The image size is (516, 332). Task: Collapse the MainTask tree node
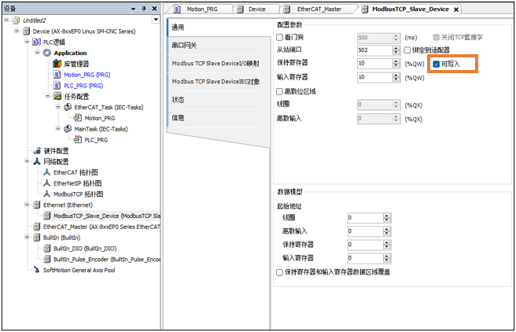tap(57, 129)
